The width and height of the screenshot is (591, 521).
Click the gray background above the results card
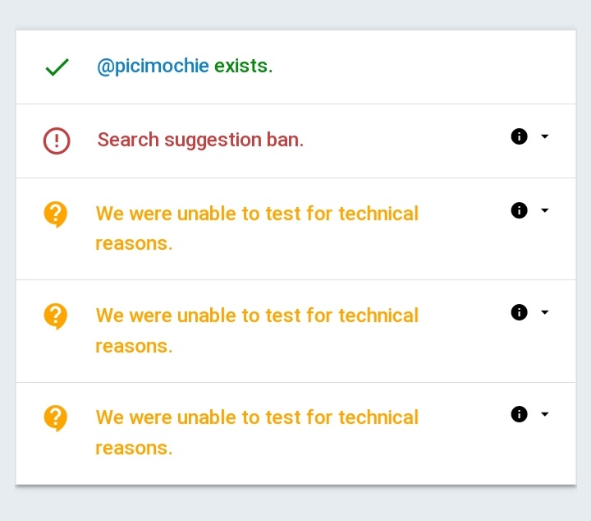click(x=295, y=14)
